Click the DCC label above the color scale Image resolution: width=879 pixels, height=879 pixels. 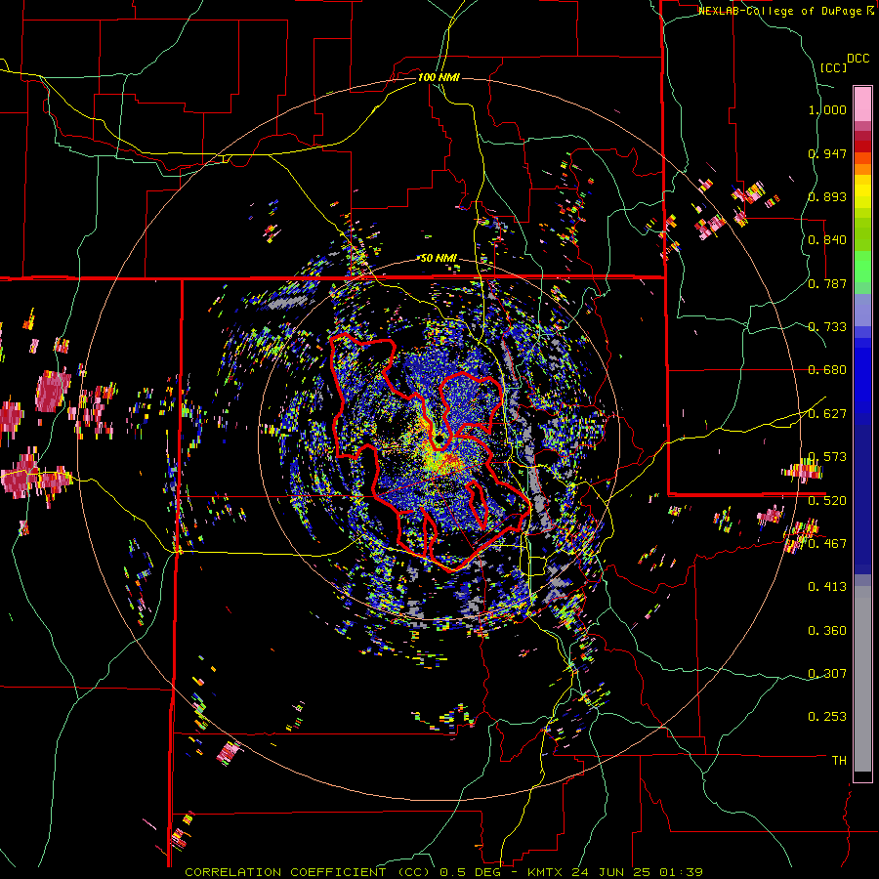coord(858,59)
